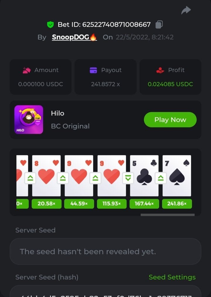Open the Hilo game thumbnail
The image size is (211, 297).
click(29, 120)
